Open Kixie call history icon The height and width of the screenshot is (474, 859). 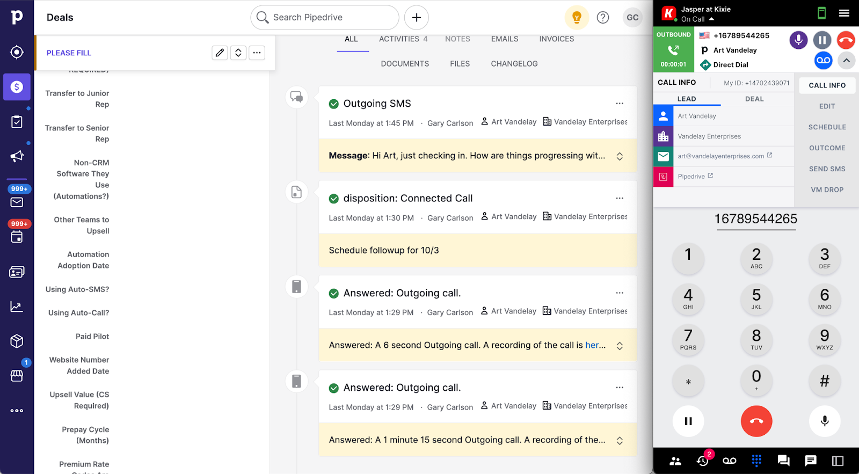tap(703, 460)
